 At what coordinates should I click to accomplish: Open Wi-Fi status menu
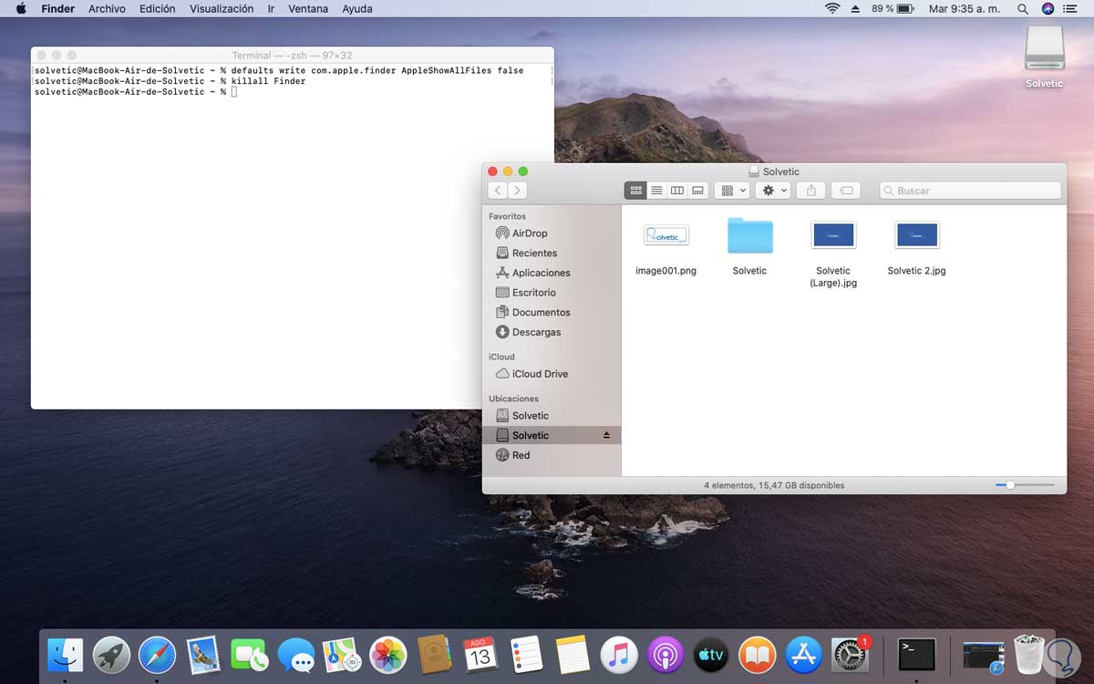[832, 8]
